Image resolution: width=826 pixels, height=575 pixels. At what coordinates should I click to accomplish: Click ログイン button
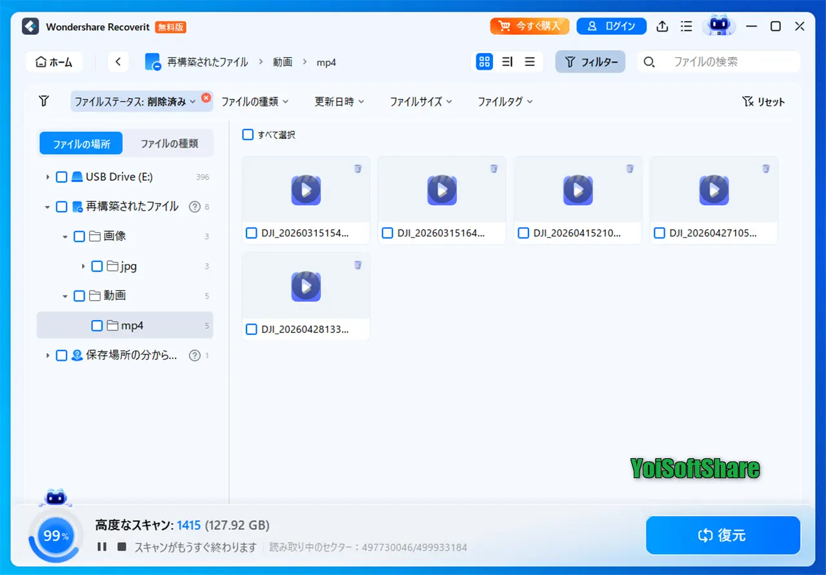611,26
